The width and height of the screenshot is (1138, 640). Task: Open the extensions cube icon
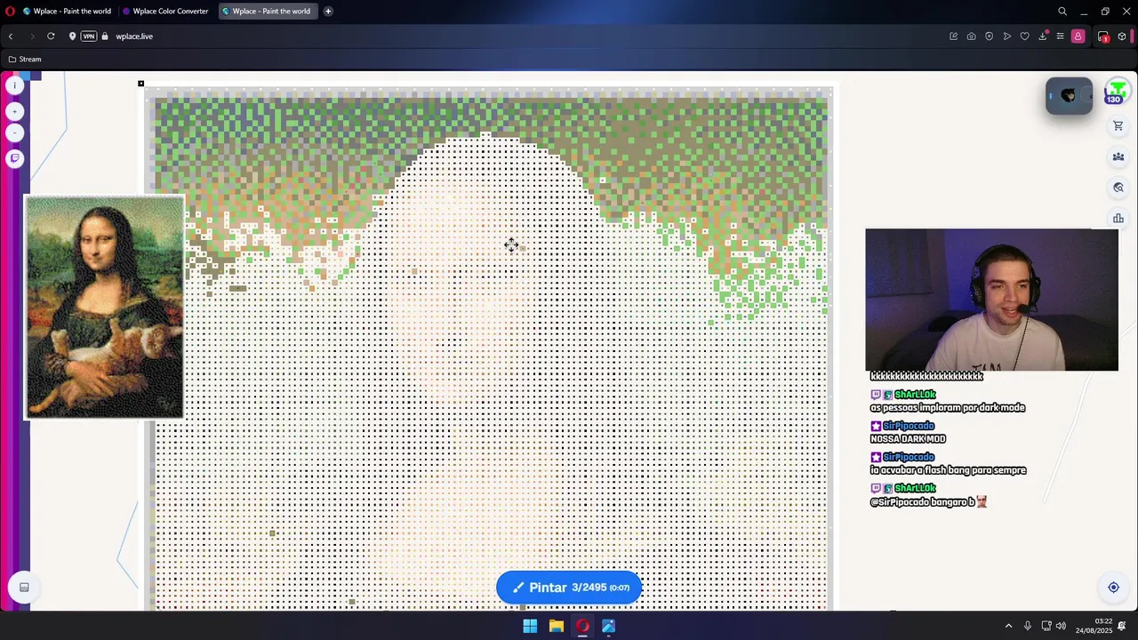[1122, 36]
